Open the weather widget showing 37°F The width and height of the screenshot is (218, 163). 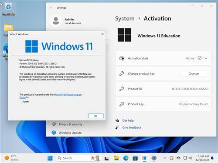tap(11, 158)
